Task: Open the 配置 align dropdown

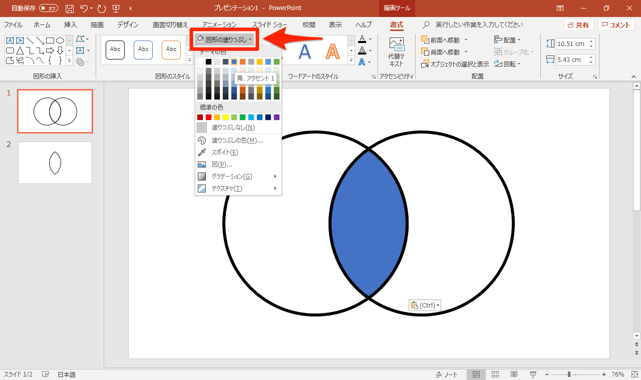Action: [x=508, y=39]
